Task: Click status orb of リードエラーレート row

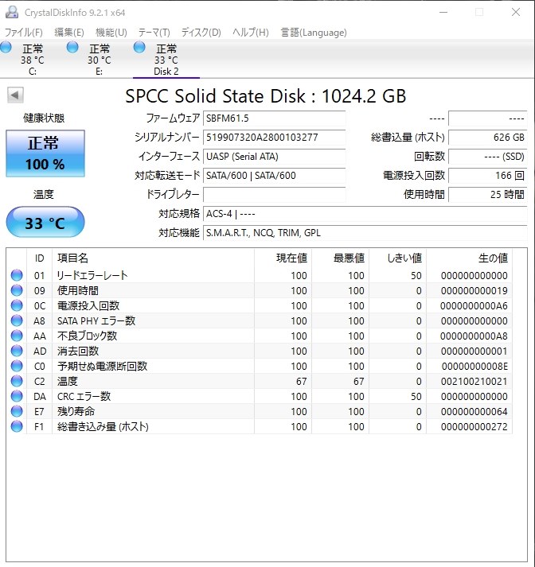Action: click(x=17, y=275)
